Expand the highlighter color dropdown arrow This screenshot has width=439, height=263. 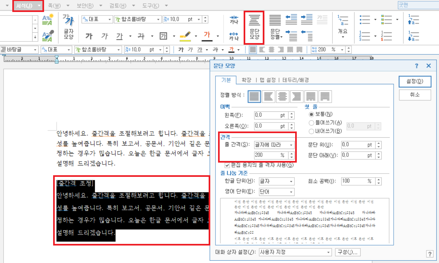point(197,36)
